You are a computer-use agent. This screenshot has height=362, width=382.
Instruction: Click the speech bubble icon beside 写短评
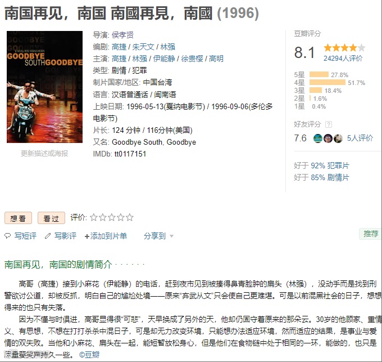click(8, 236)
